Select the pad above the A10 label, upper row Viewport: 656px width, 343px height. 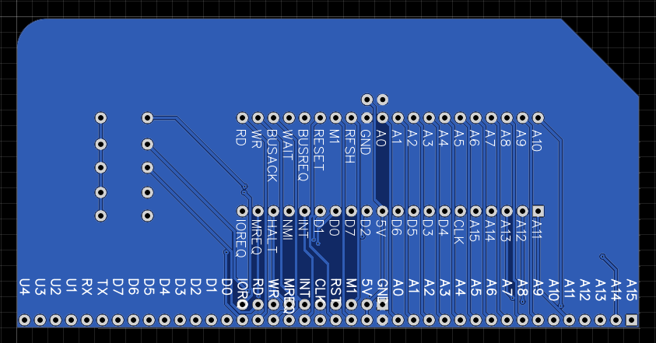click(538, 118)
